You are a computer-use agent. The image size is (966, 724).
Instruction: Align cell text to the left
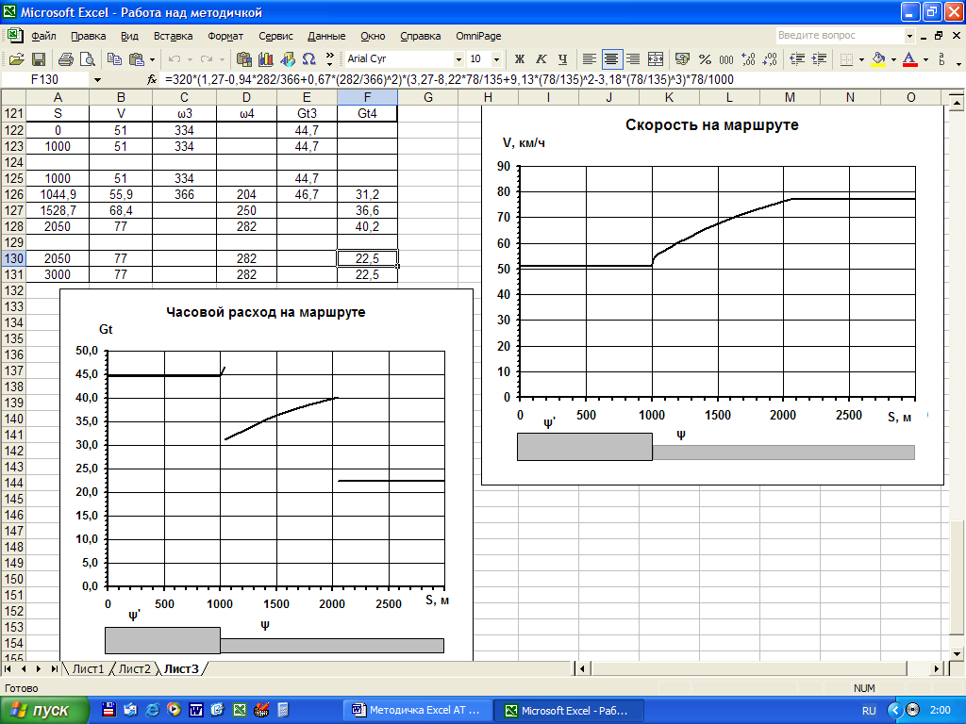pos(590,59)
